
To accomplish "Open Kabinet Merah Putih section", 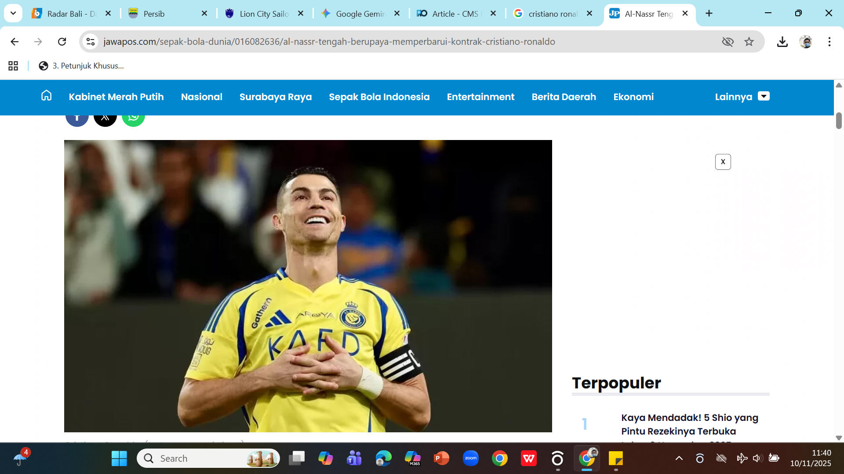I will [116, 97].
